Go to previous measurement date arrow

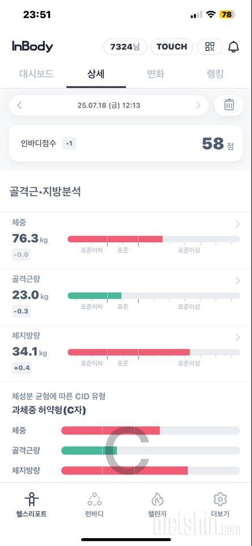click(19, 105)
